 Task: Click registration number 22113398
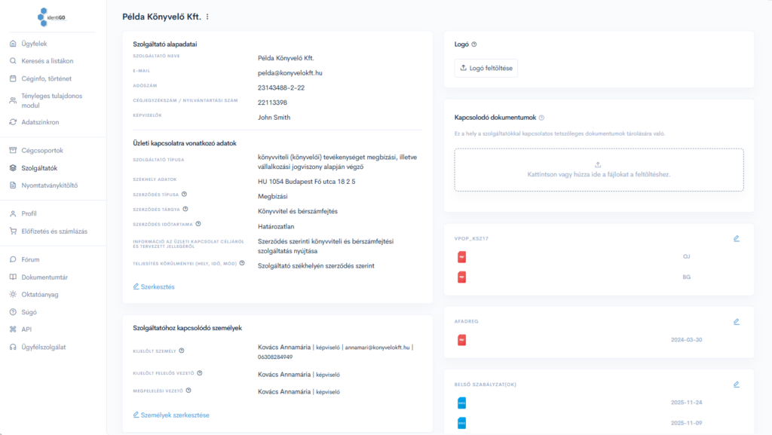pyautogui.click(x=272, y=103)
